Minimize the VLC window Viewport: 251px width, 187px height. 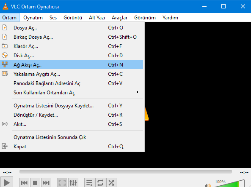pos(204,6)
